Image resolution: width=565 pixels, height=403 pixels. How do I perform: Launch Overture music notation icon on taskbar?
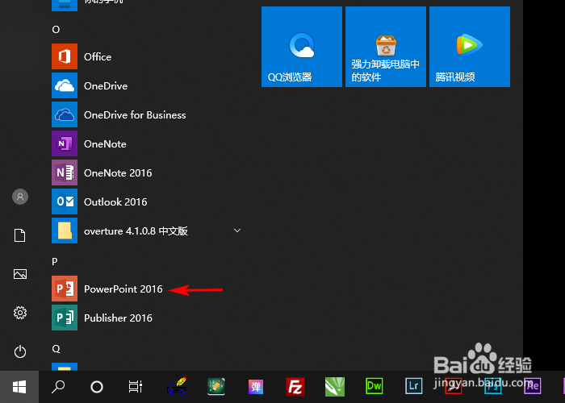pos(177,387)
